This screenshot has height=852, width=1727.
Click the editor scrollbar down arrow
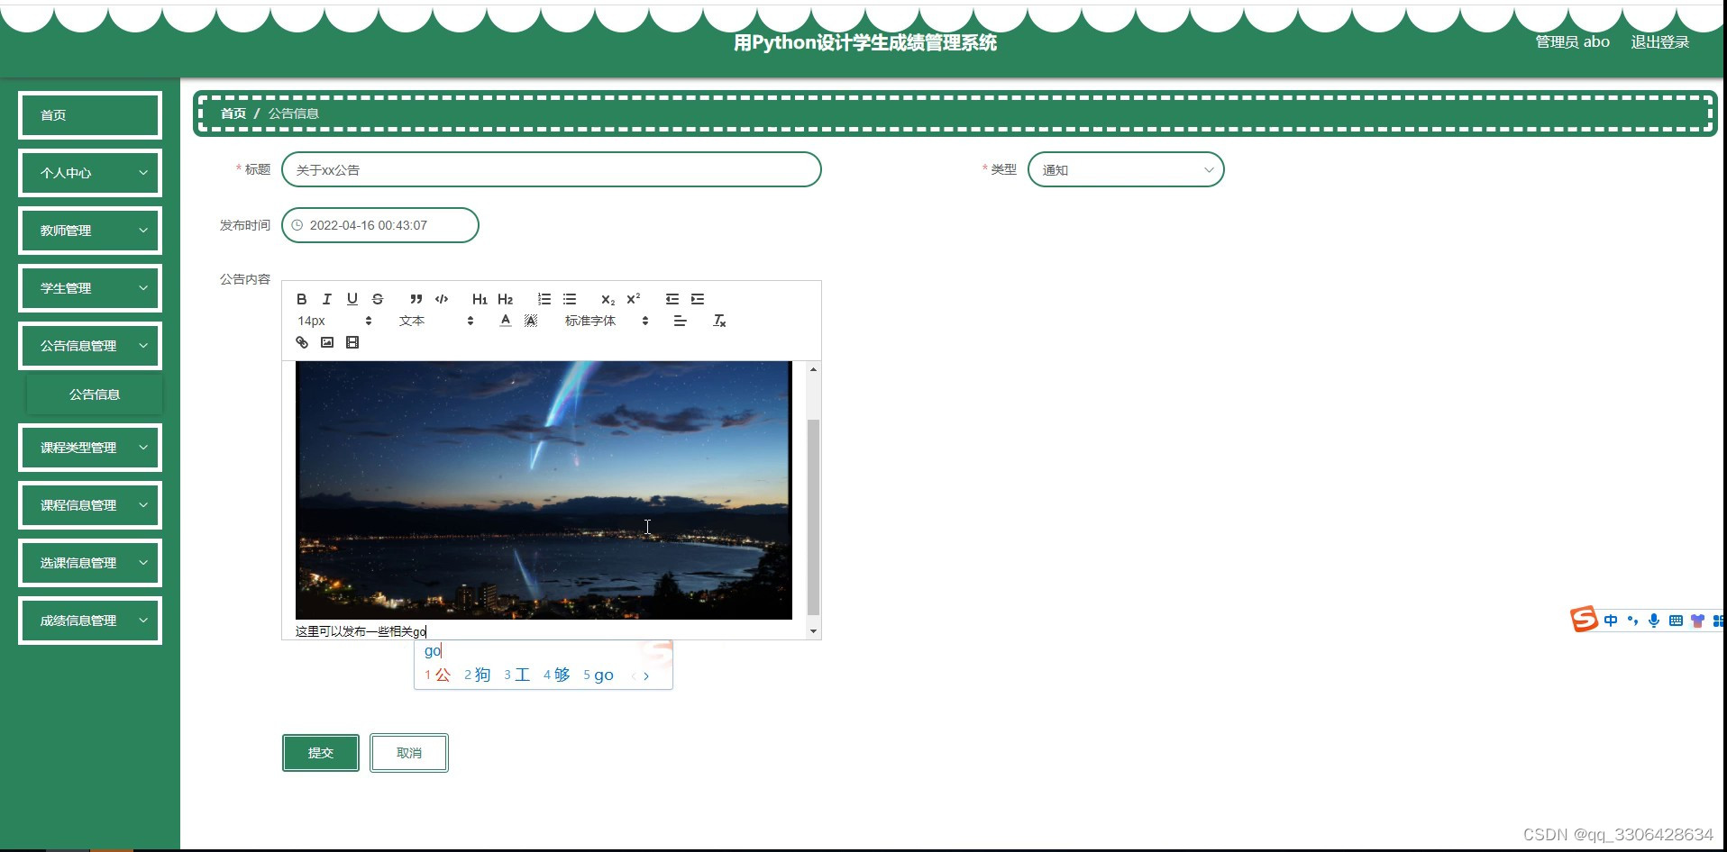pyautogui.click(x=813, y=631)
